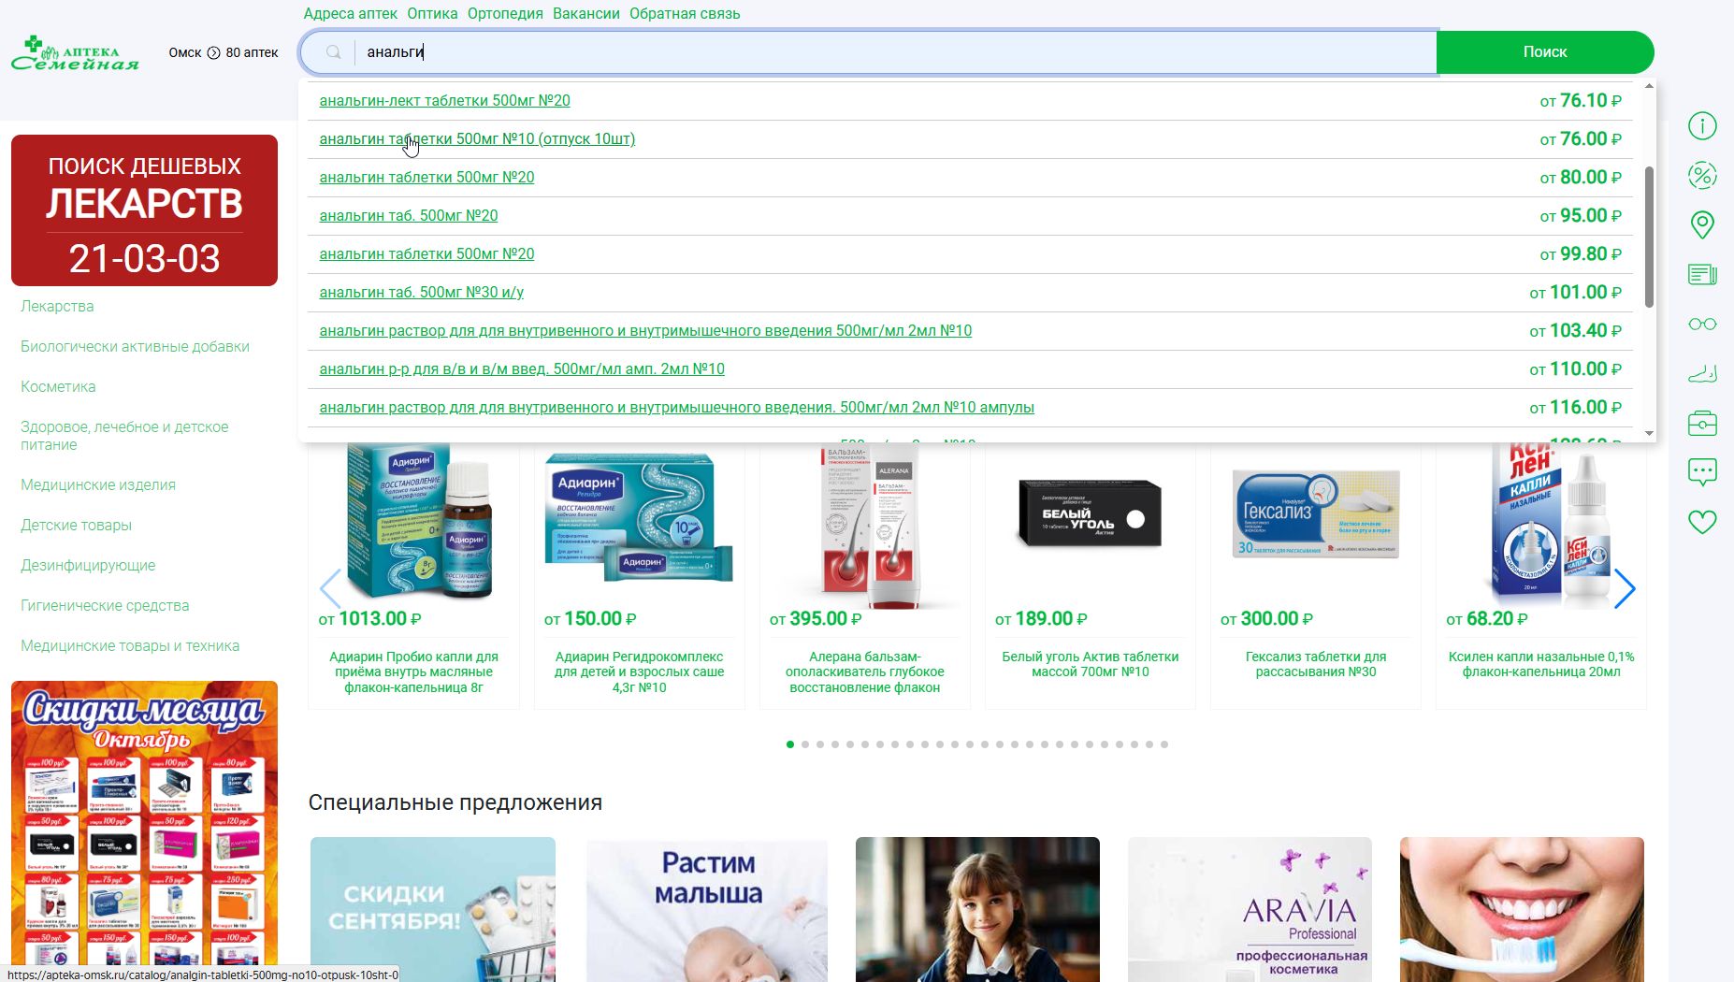Screen dimensions: 1734x982
Task: Select suggestion анальгин р-р для в/в и в/м введ. ампулы
Action: [522, 368]
